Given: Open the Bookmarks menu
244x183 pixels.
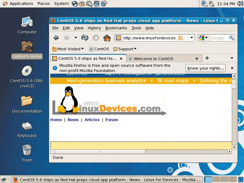Looking at the screenshot, I should 116,28.
